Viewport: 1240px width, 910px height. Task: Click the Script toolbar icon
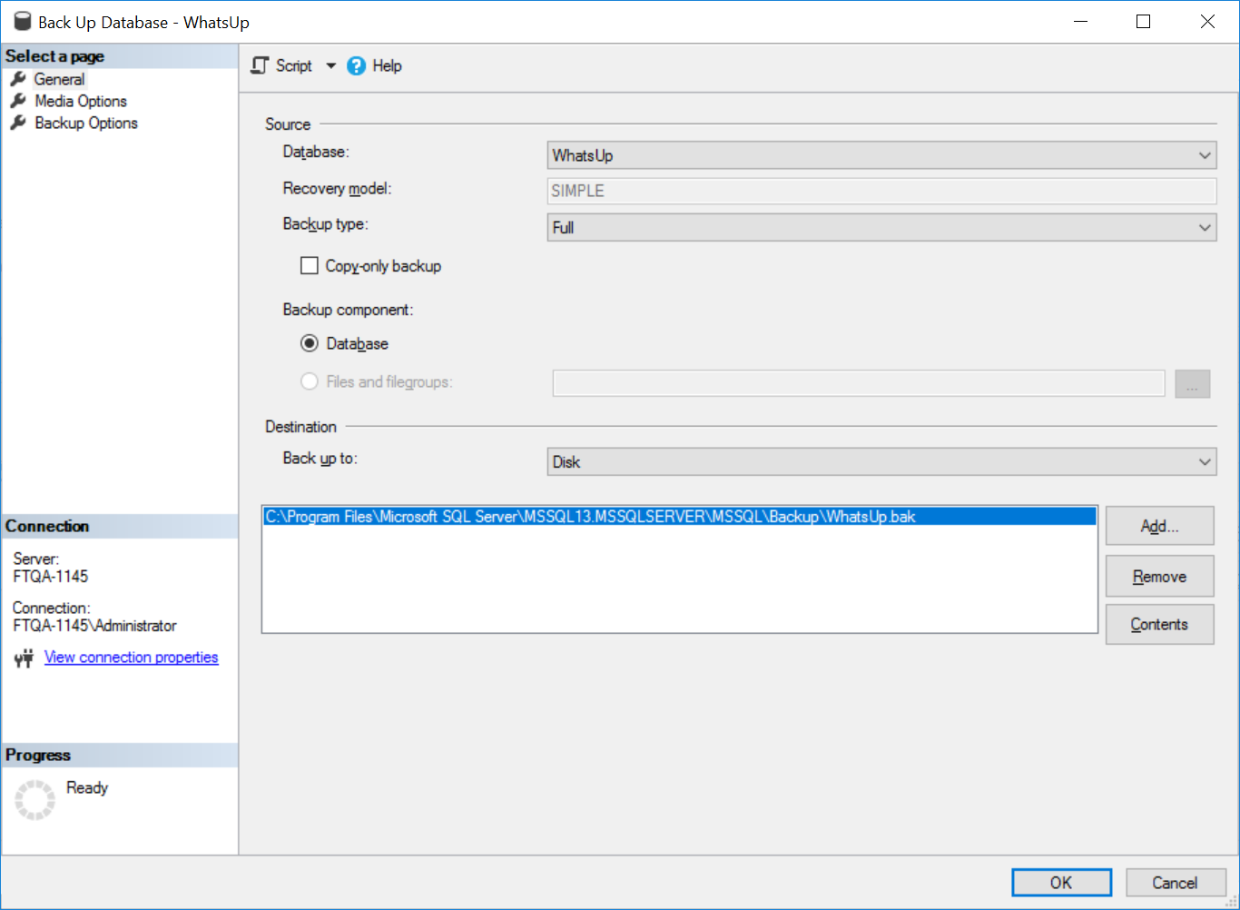(259, 65)
